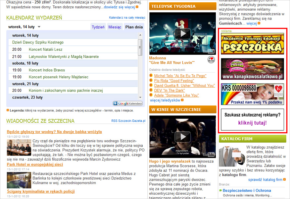Click the calendar scrollbar up arrow
Image resolution: width=290 pixels, height=199 pixels.
tap(140, 35)
